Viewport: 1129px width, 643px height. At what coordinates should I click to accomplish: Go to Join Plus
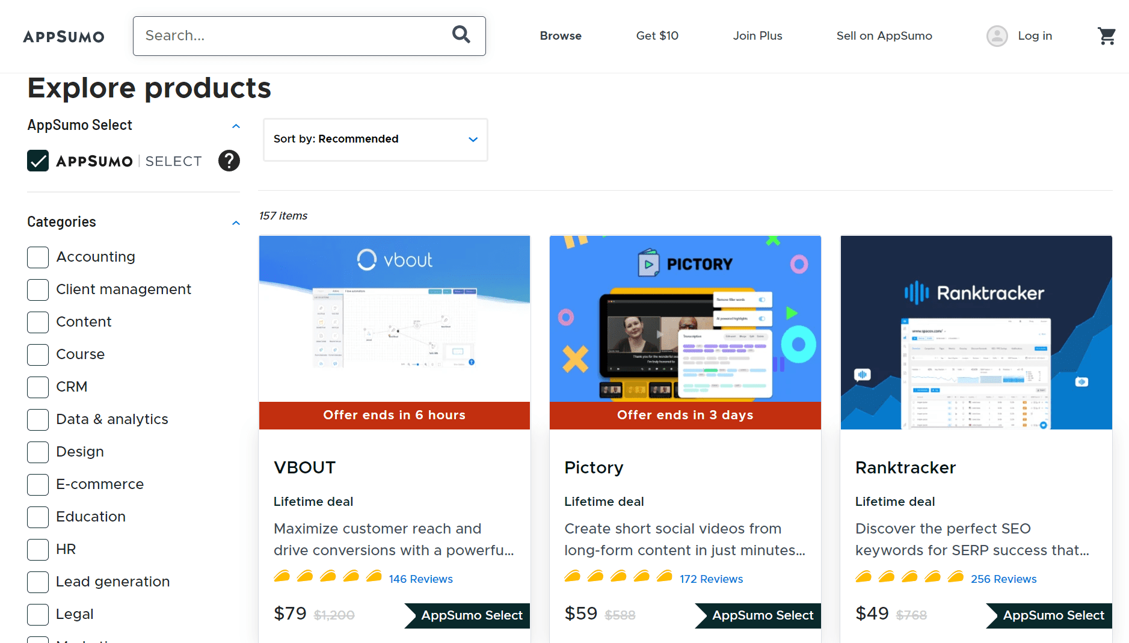[x=757, y=36]
